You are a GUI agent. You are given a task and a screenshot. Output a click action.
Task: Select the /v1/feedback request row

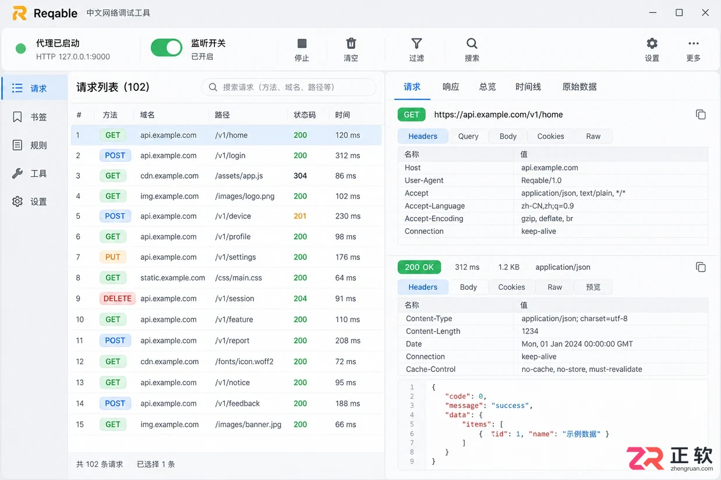click(226, 403)
